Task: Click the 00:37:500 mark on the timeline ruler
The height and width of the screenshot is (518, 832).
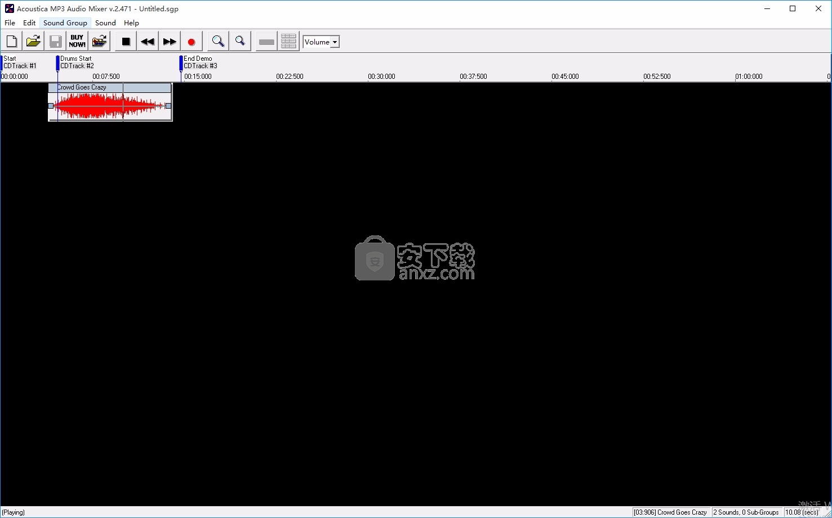Action: (x=473, y=77)
